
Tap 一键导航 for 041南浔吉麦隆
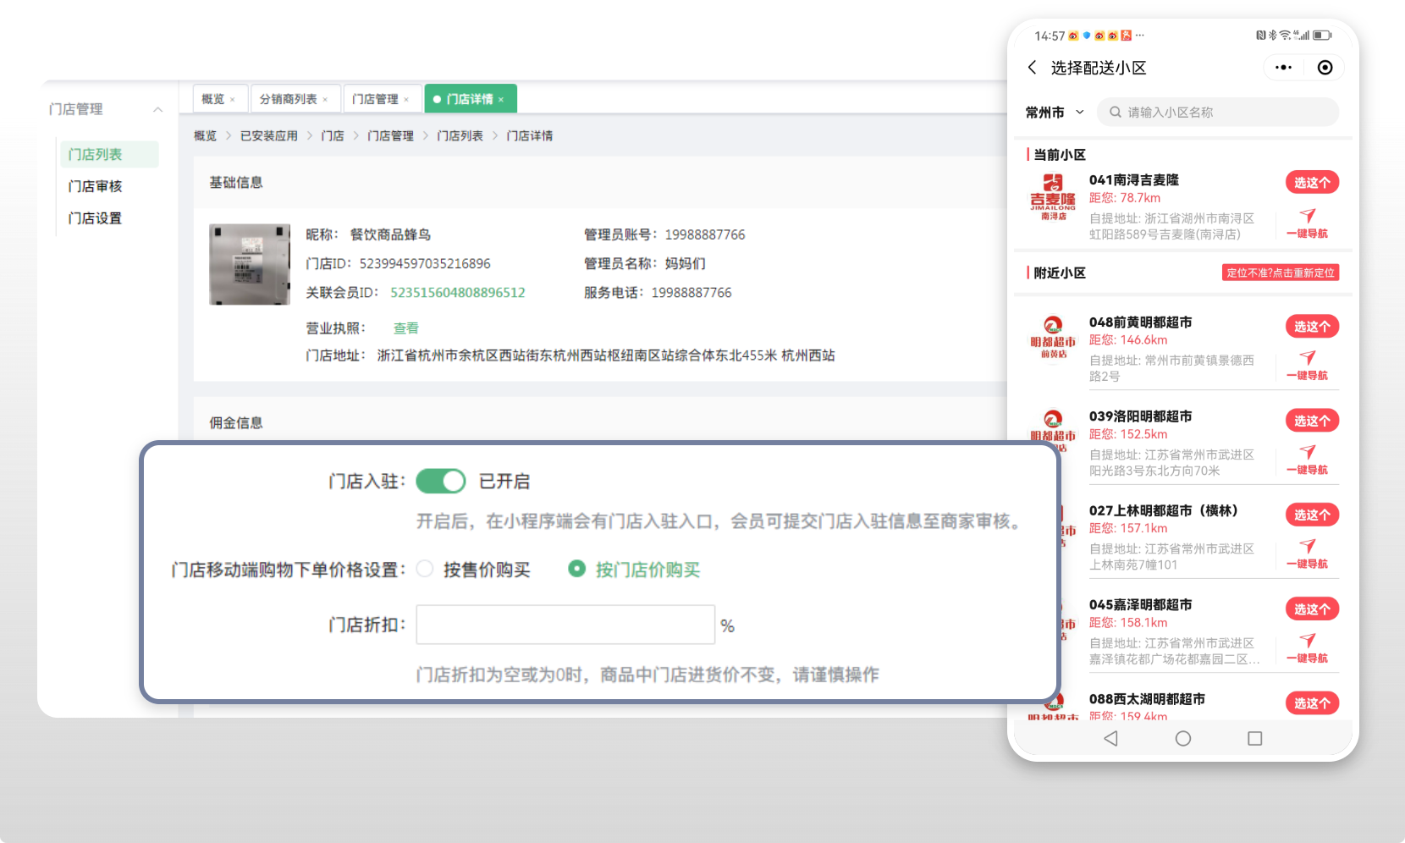pyautogui.click(x=1307, y=223)
